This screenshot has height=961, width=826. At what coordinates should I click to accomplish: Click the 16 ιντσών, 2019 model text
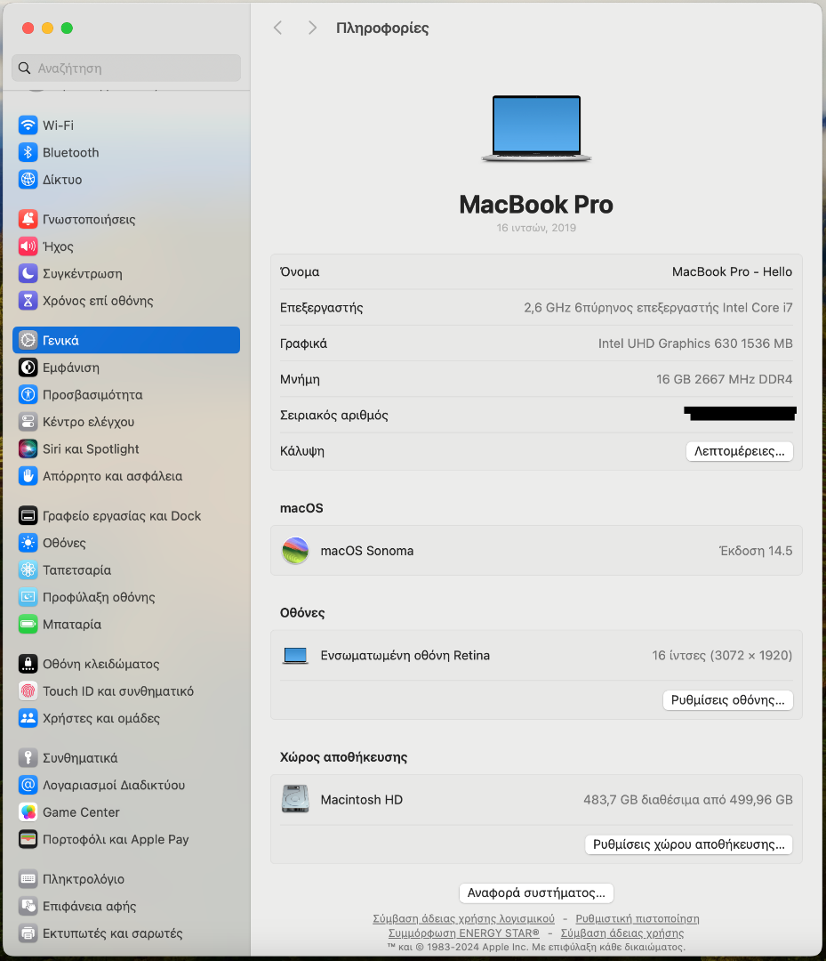(x=536, y=228)
